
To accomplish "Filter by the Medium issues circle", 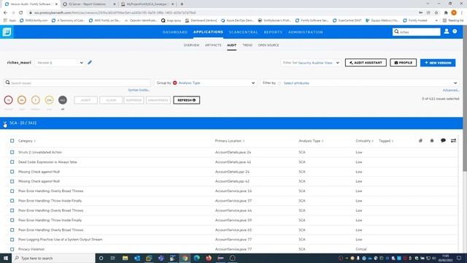I will coord(36,100).
